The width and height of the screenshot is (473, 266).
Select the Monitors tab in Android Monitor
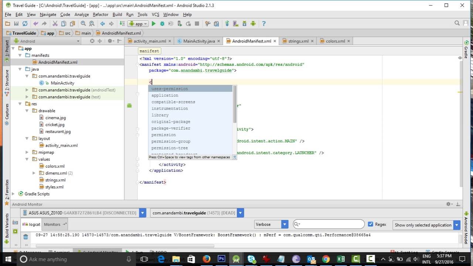click(x=55, y=224)
